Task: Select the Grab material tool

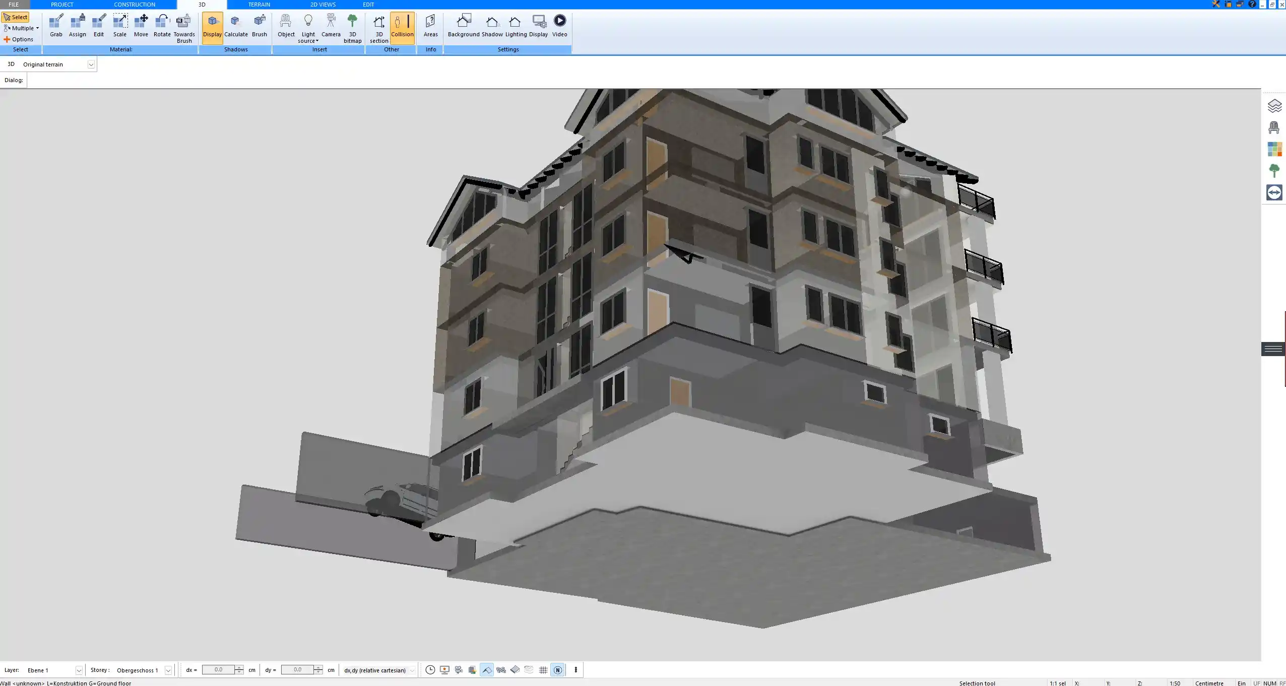Action: tap(56, 26)
